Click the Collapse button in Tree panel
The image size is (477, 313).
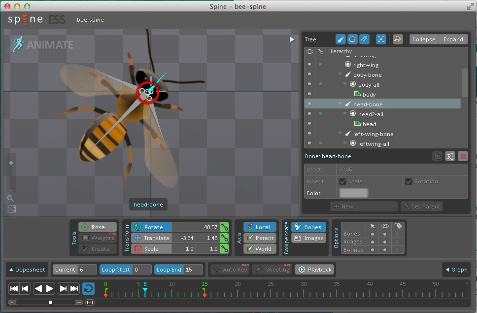(424, 39)
